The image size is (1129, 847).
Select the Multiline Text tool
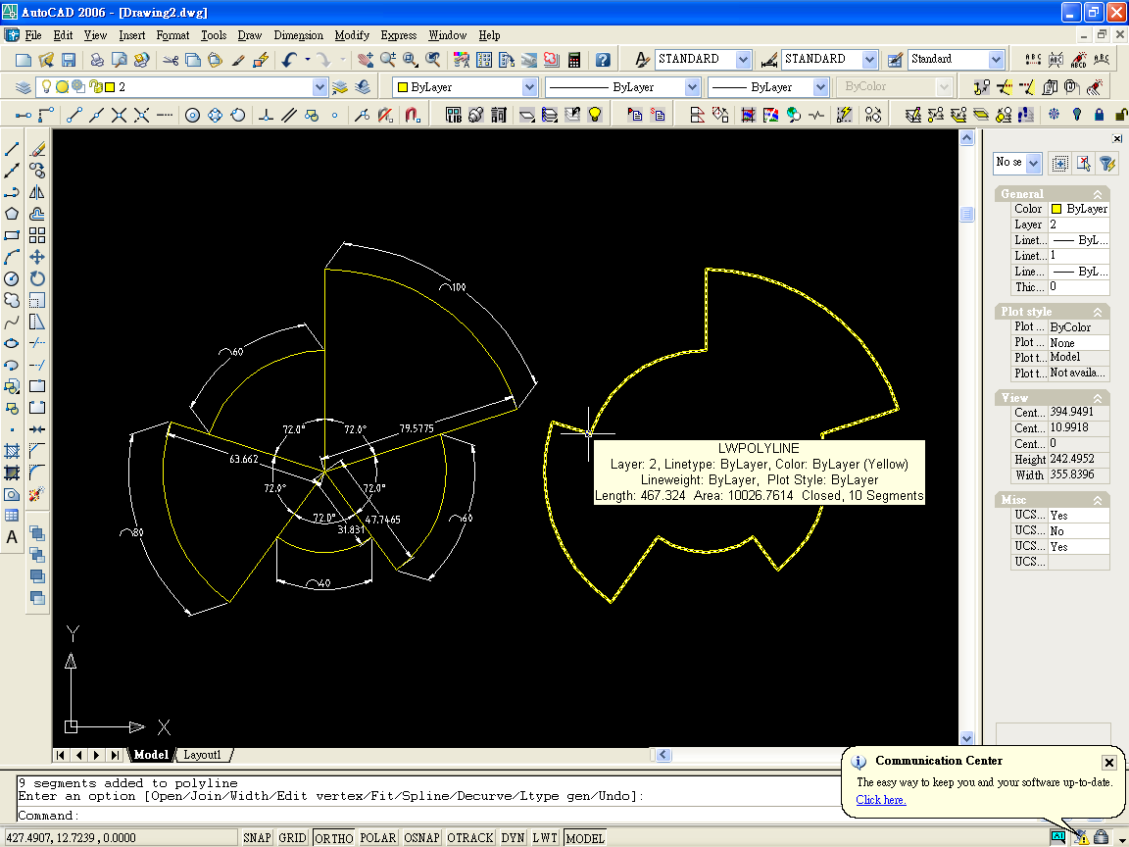click(x=12, y=536)
